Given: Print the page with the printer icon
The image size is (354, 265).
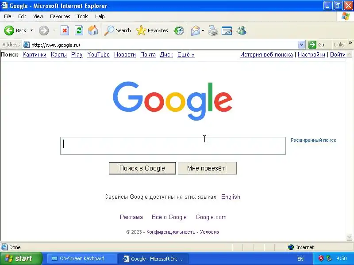Looking at the screenshot, I should click(x=213, y=30).
